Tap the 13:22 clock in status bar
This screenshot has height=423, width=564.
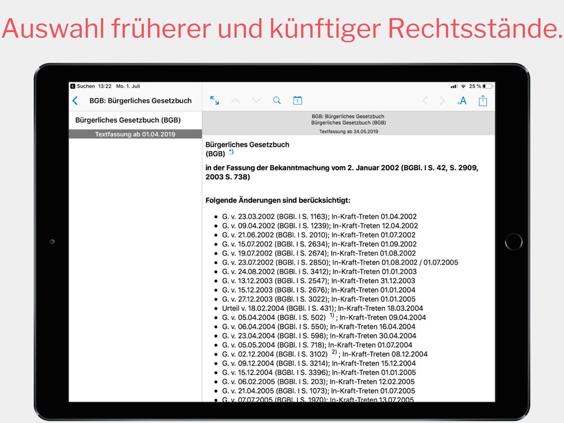(105, 86)
